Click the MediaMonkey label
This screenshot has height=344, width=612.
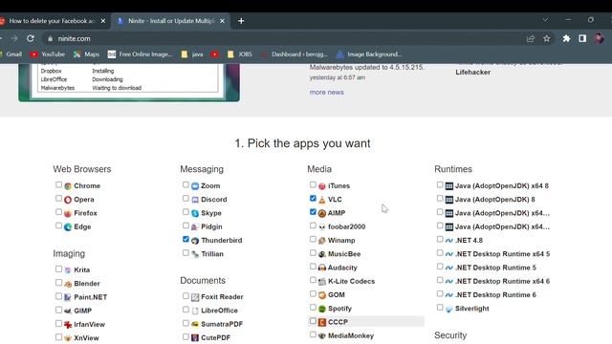tap(351, 335)
